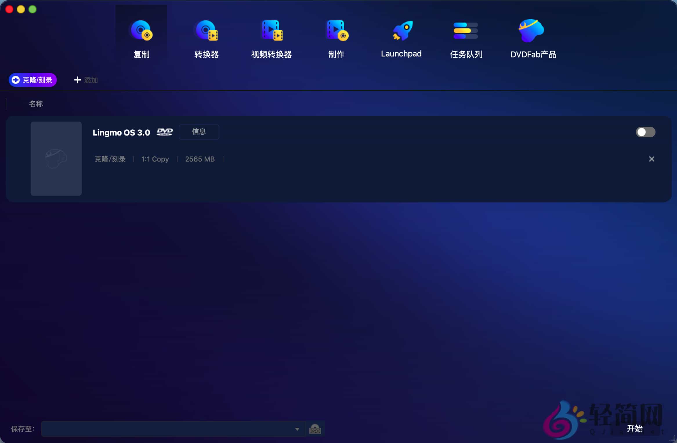
Task: Toggle the Lingmo OS 3.0 enable switch
Action: tap(645, 132)
